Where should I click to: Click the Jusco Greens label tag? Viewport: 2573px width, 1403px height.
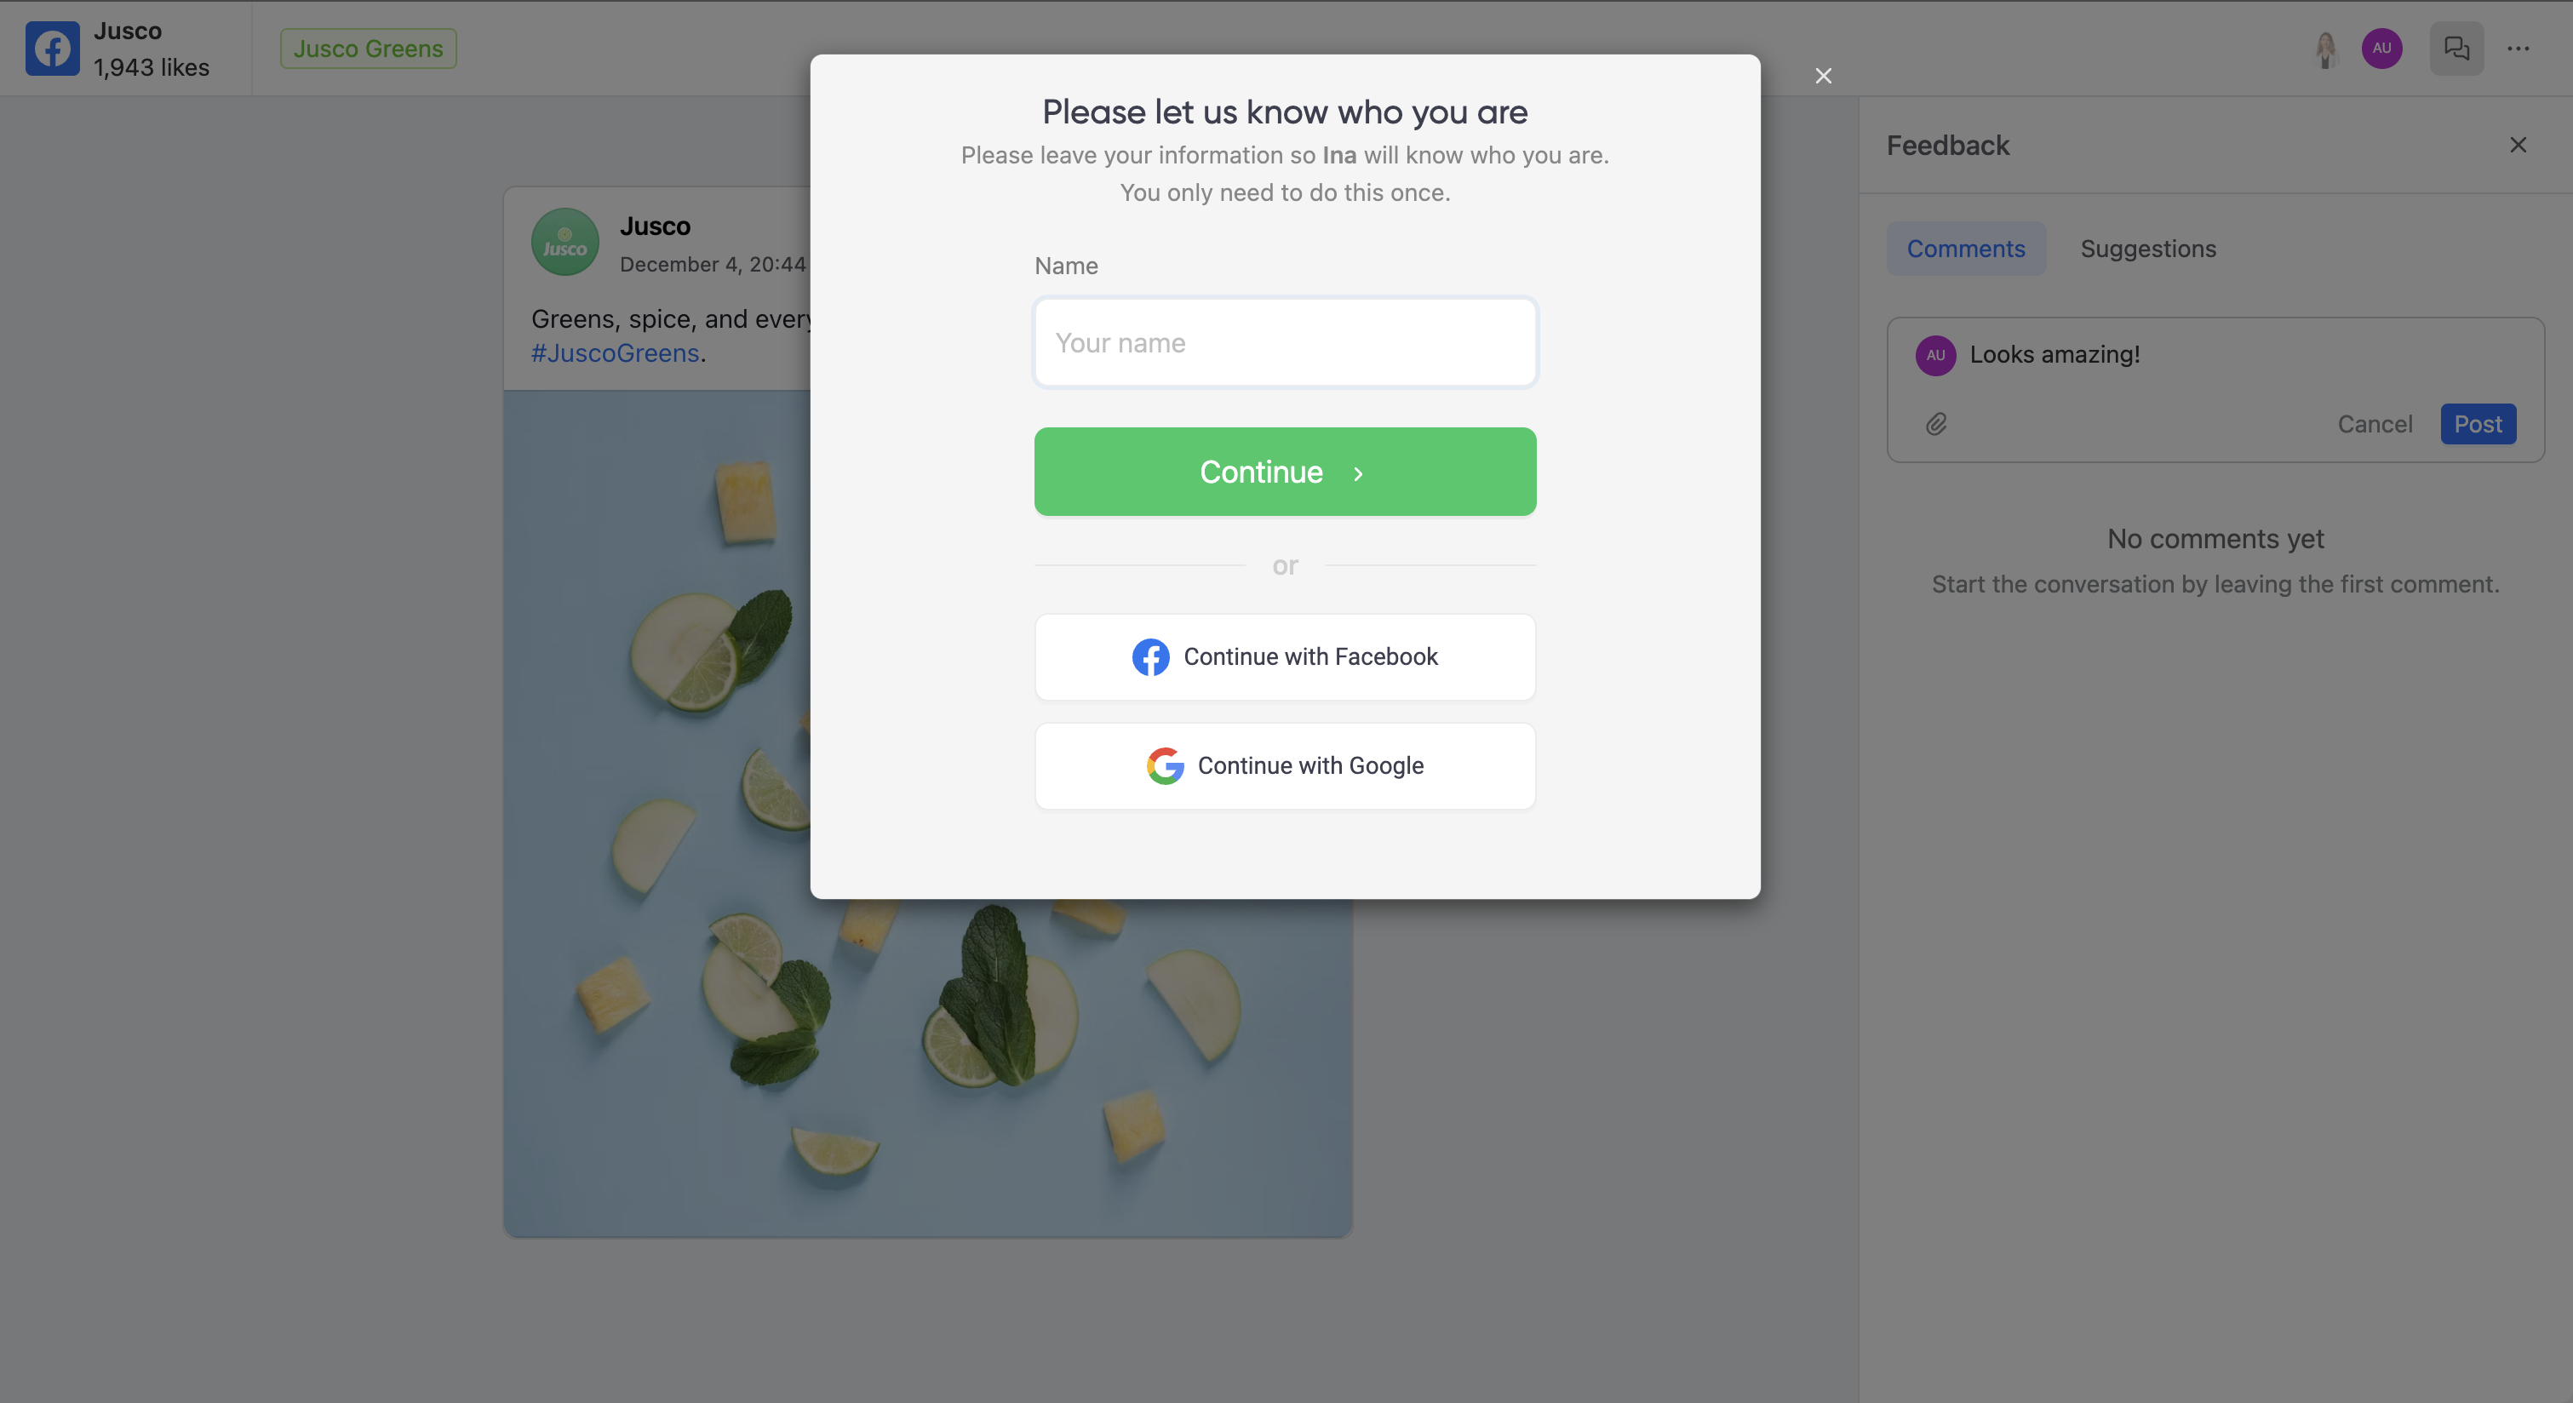click(368, 48)
